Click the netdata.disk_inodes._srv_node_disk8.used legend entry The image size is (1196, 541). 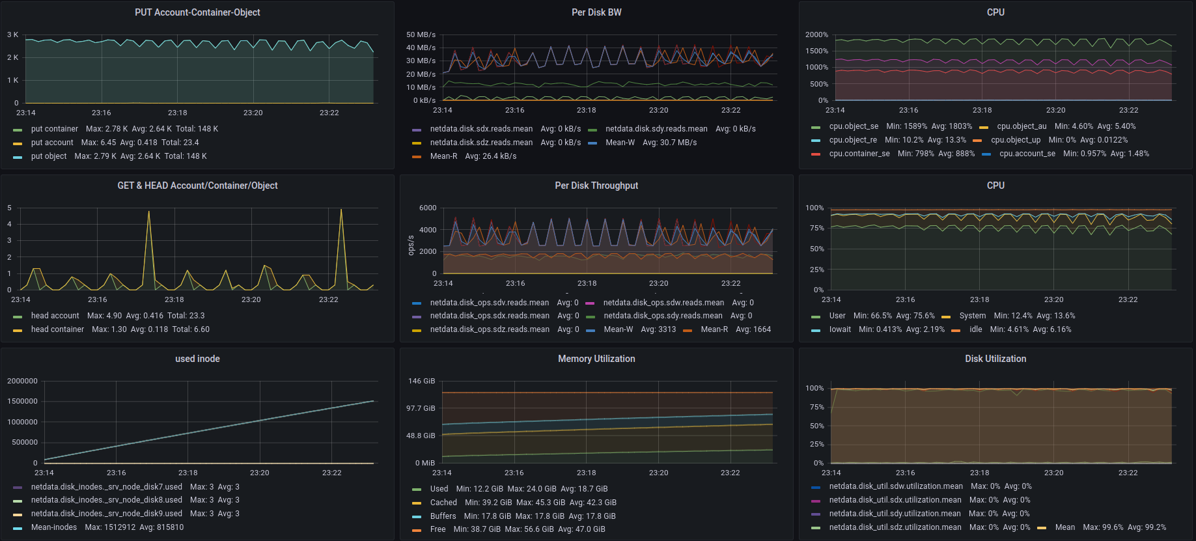coord(106,500)
